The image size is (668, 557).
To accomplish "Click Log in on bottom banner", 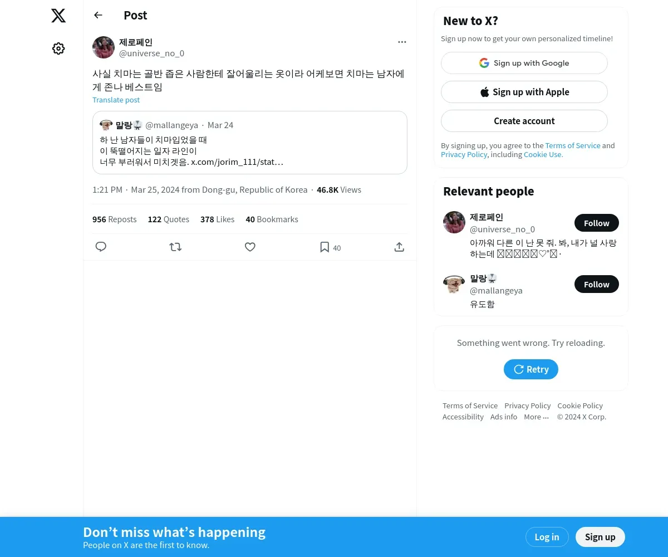I will [x=547, y=537].
